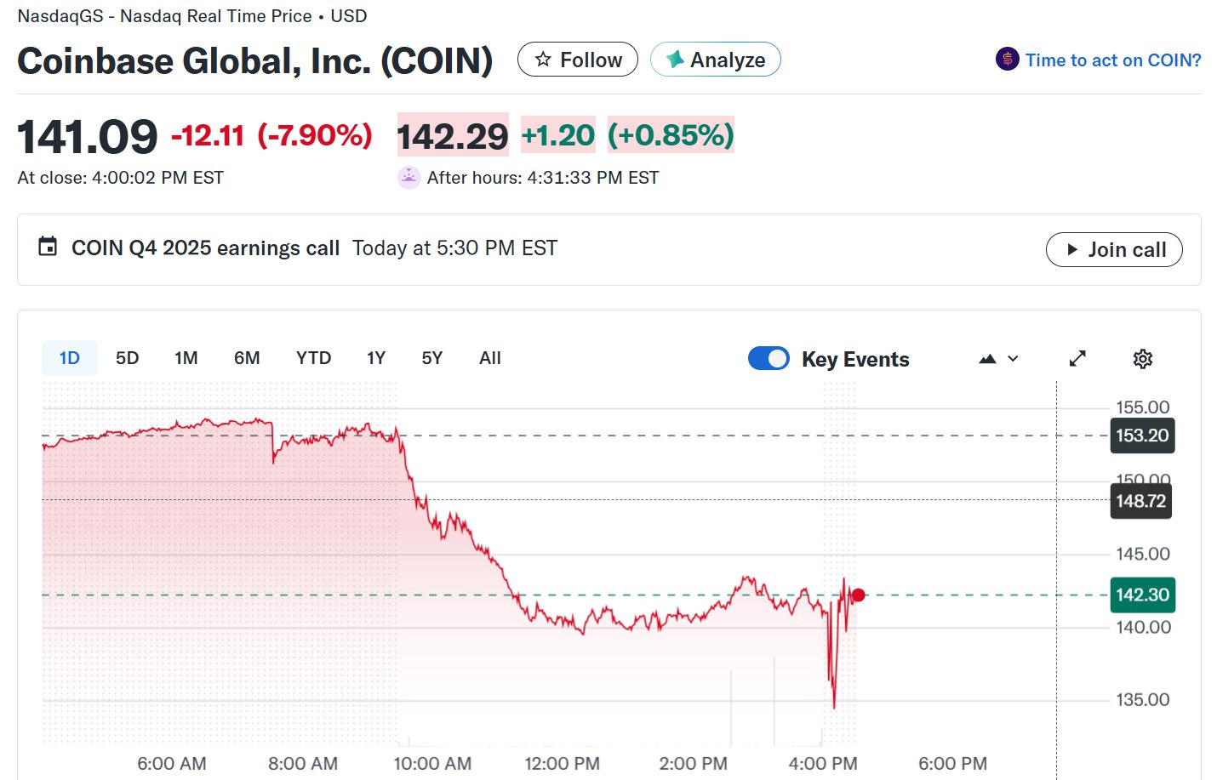Join the COIN Q4 earnings call

(x=1113, y=249)
